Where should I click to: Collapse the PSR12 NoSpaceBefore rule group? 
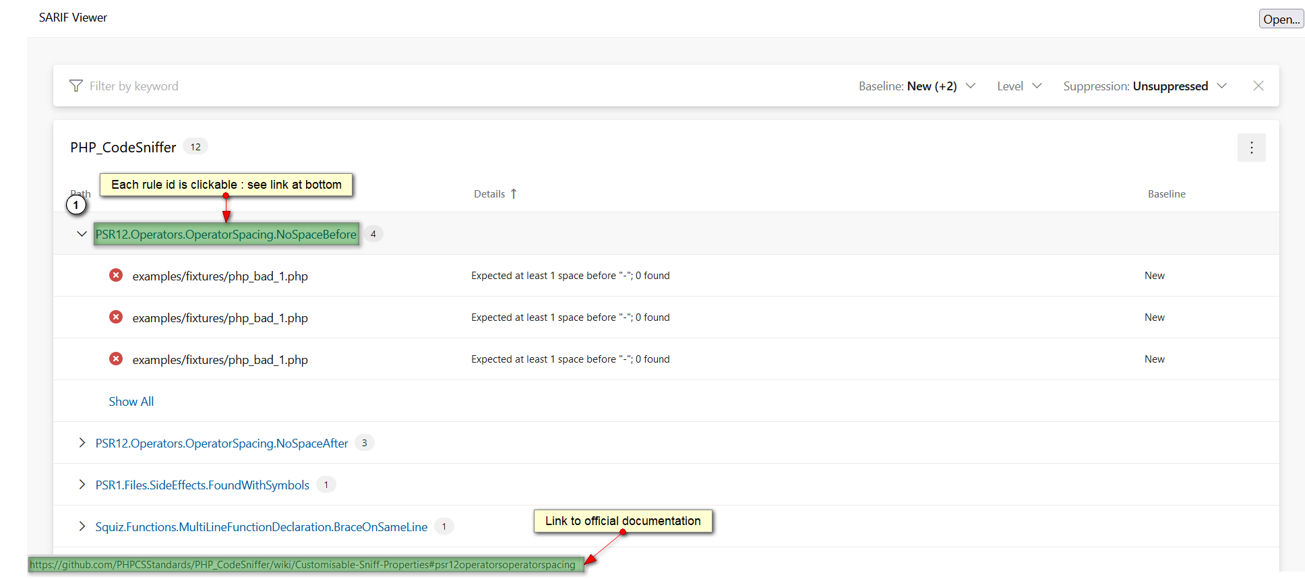tap(82, 234)
